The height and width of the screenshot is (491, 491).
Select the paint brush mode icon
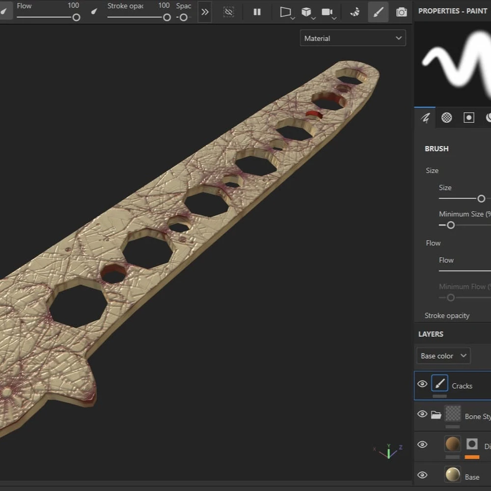click(378, 12)
